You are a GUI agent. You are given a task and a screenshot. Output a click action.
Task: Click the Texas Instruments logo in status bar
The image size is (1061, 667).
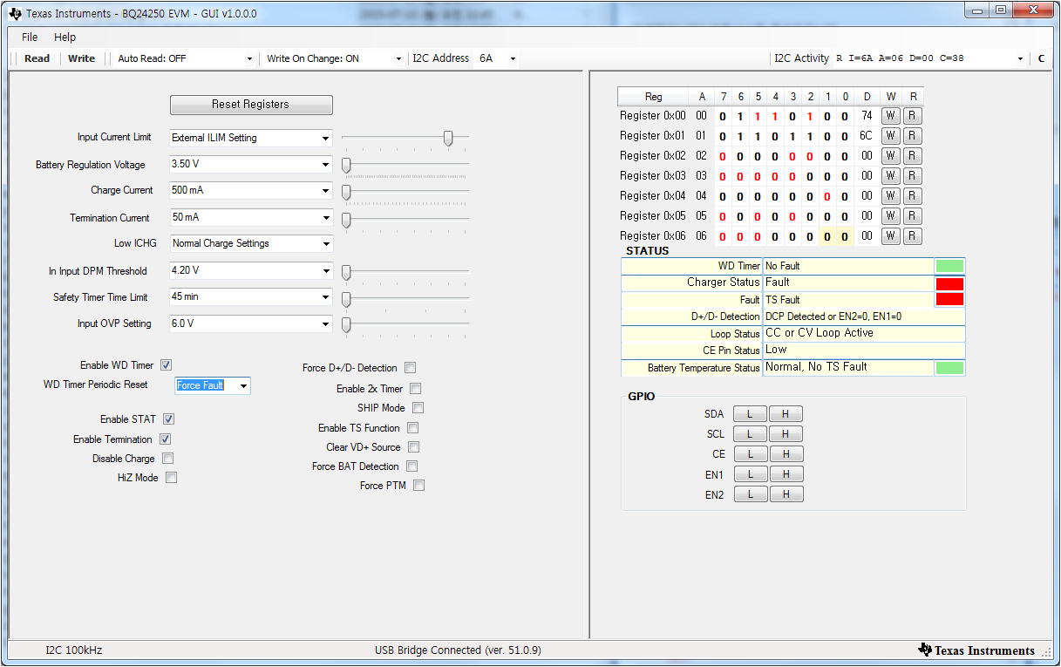(978, 650)
